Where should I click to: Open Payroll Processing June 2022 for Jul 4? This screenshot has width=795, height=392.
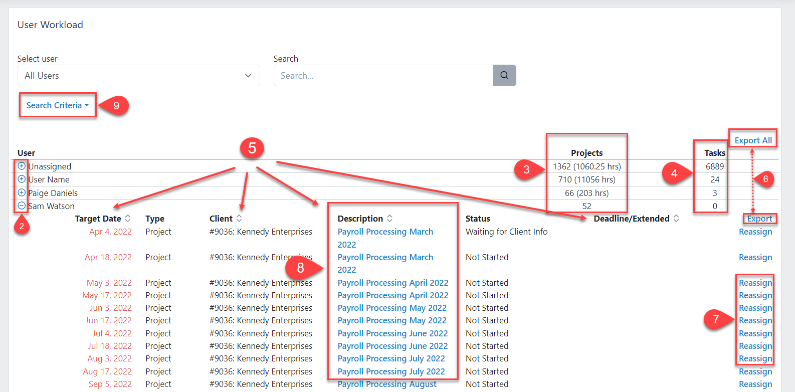click(x=392, y=333)
